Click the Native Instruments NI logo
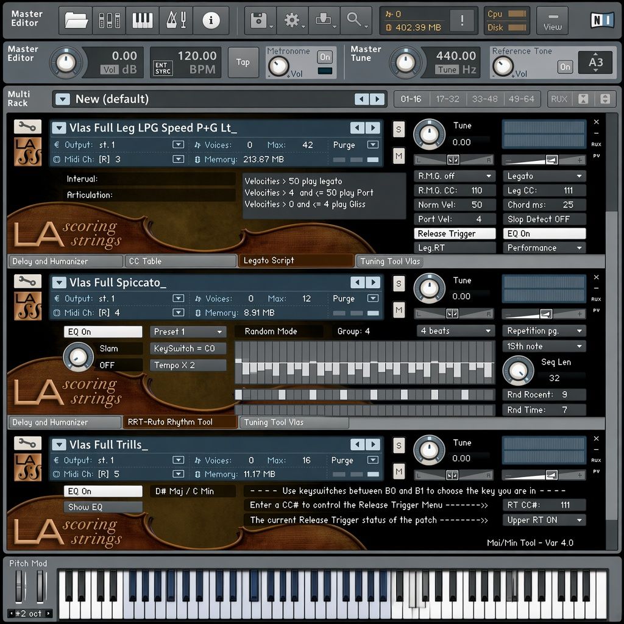 click(x=601, y=20)
